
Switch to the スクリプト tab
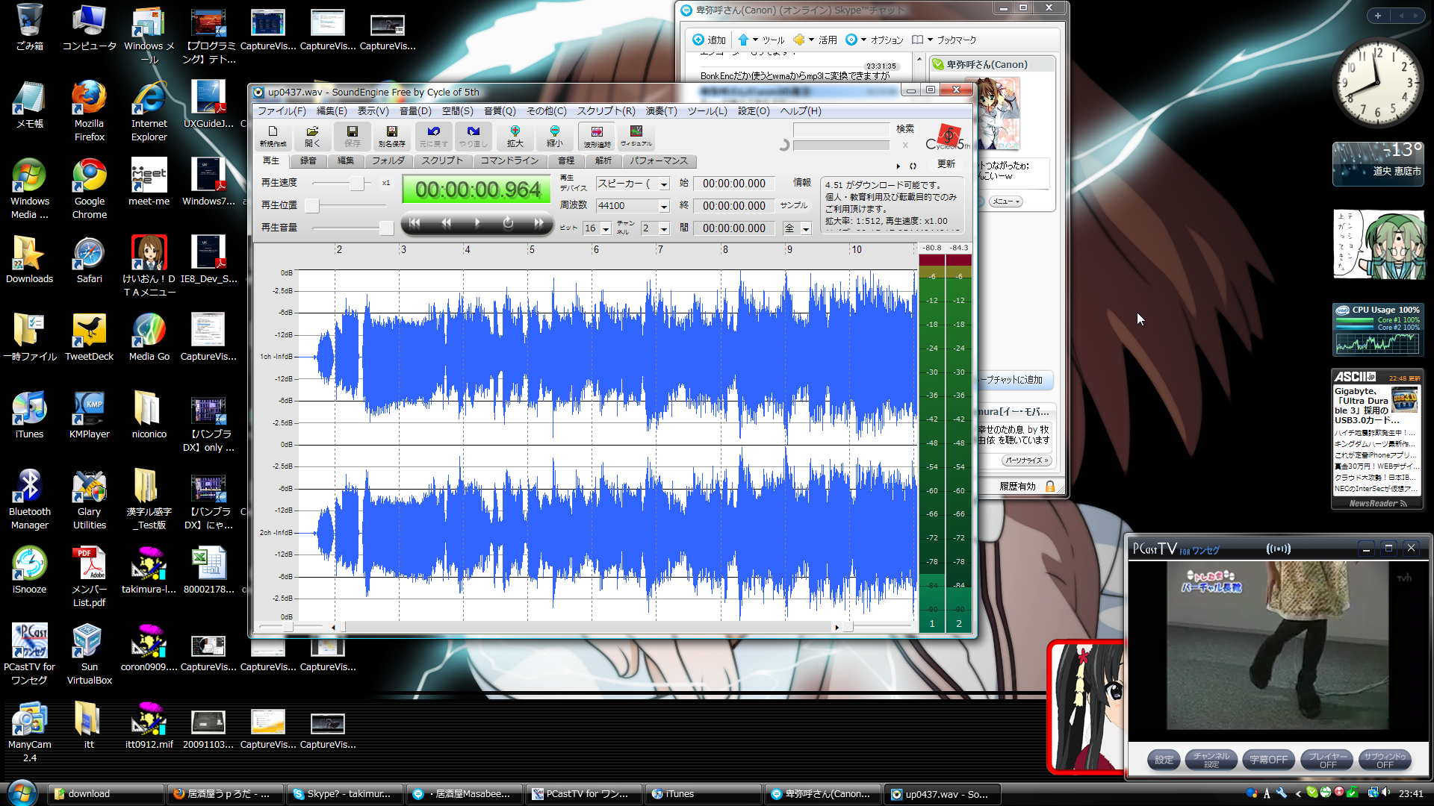(442, 160)
